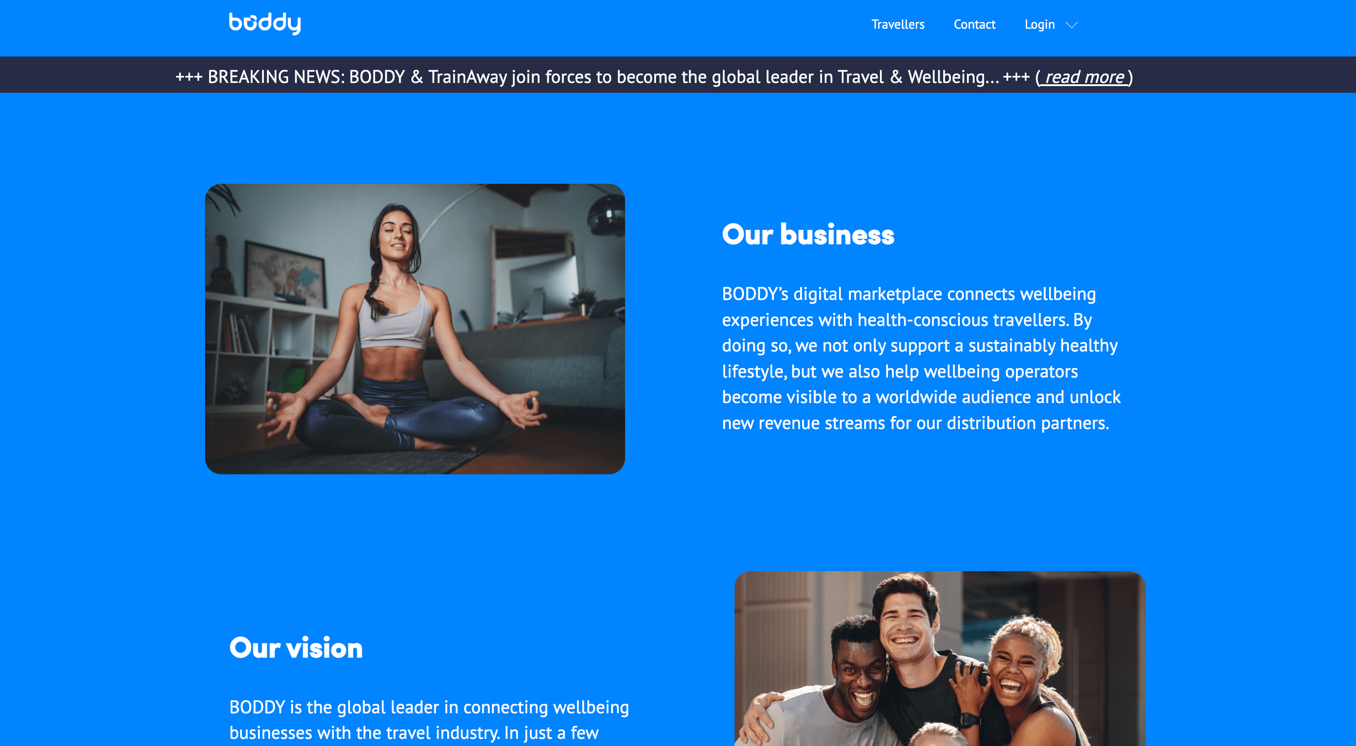1356x746 pixels.
Task: Open the meditating woman yoga photo
Action: (415, 329)
